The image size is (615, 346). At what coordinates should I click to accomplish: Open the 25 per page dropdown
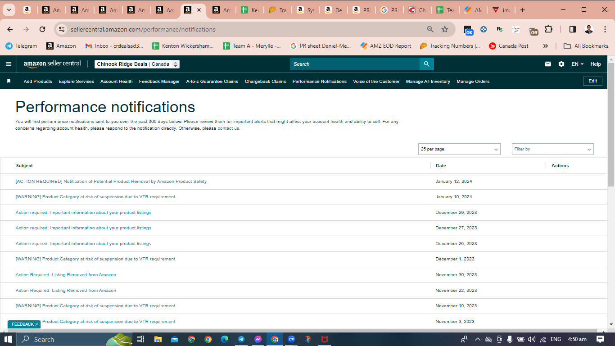[459, 149]
